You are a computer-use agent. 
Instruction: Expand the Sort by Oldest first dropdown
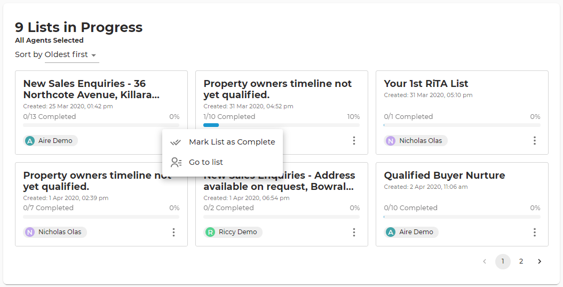click(x=72, y=55)
